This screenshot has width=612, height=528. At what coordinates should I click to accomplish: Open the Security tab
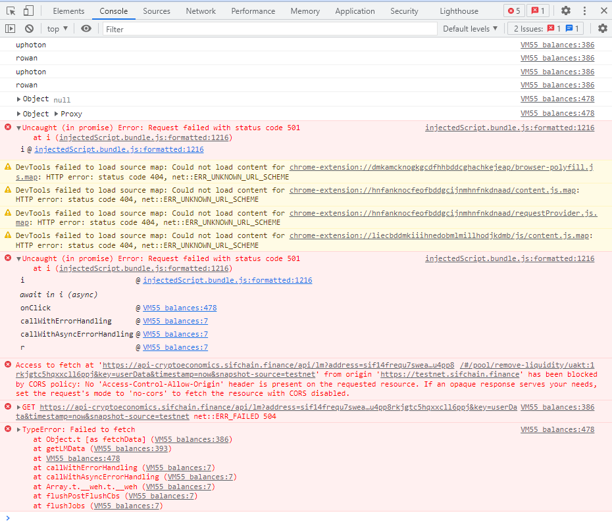tap(404, 11)
